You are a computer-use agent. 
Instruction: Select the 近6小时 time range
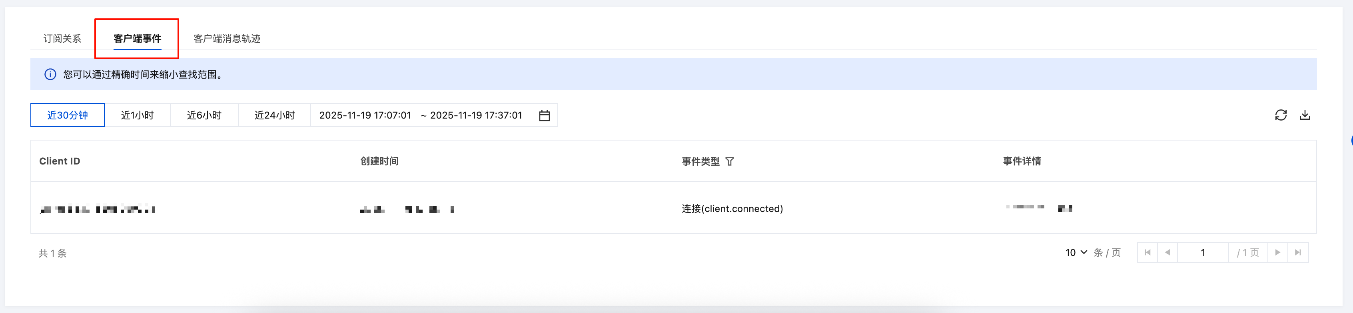pos(204,115)
